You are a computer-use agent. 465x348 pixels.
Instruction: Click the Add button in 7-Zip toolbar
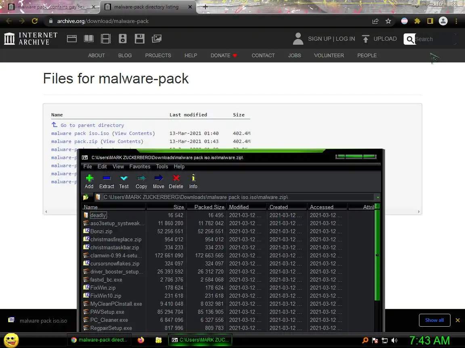pos(89,181)
